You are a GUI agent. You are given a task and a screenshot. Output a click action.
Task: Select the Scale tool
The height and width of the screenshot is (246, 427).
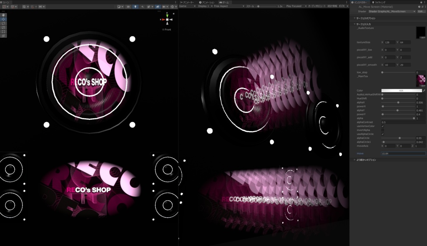pos(3,27)
